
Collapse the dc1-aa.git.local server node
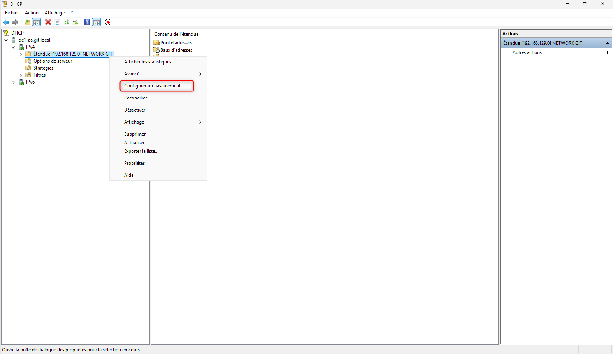coord(6,40)
